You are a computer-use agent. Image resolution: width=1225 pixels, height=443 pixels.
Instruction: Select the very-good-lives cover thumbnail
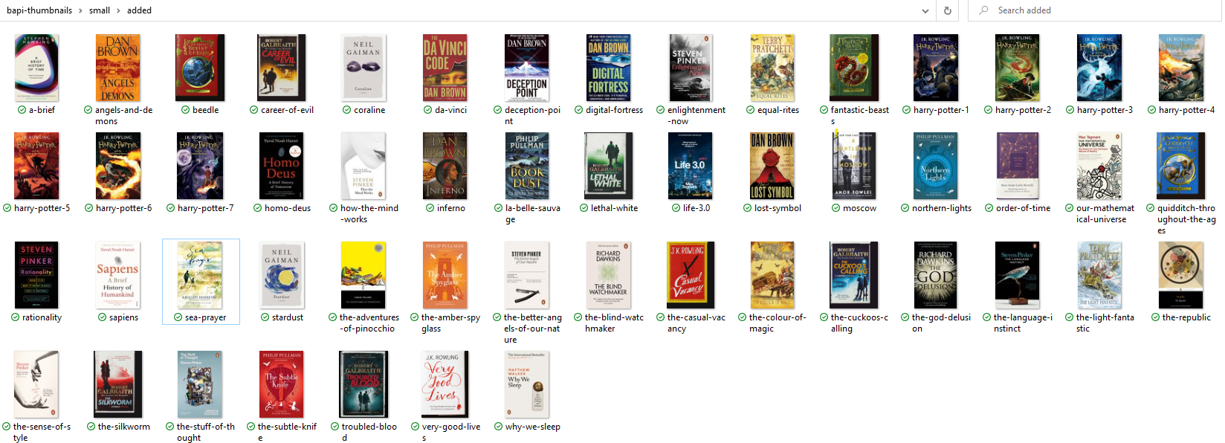coord(445,384)
